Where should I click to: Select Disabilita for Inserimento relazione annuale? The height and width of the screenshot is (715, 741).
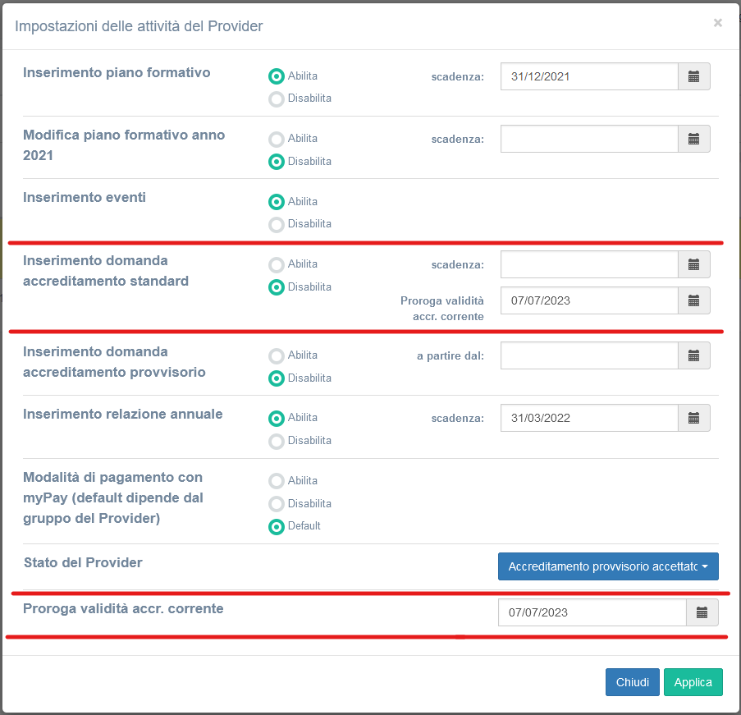[277, 441]
